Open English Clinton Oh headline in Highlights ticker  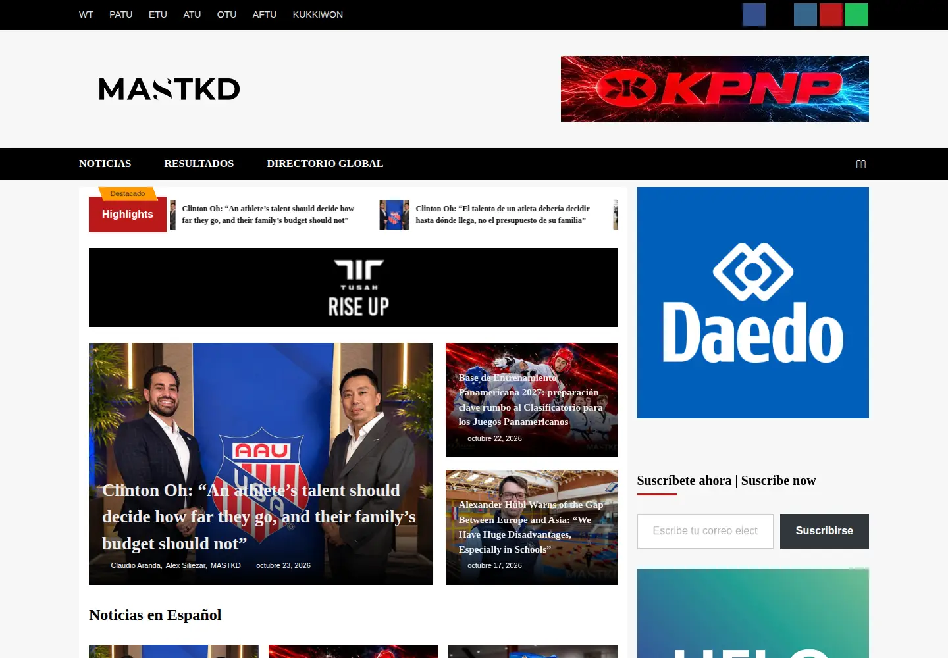click(268, 215)
